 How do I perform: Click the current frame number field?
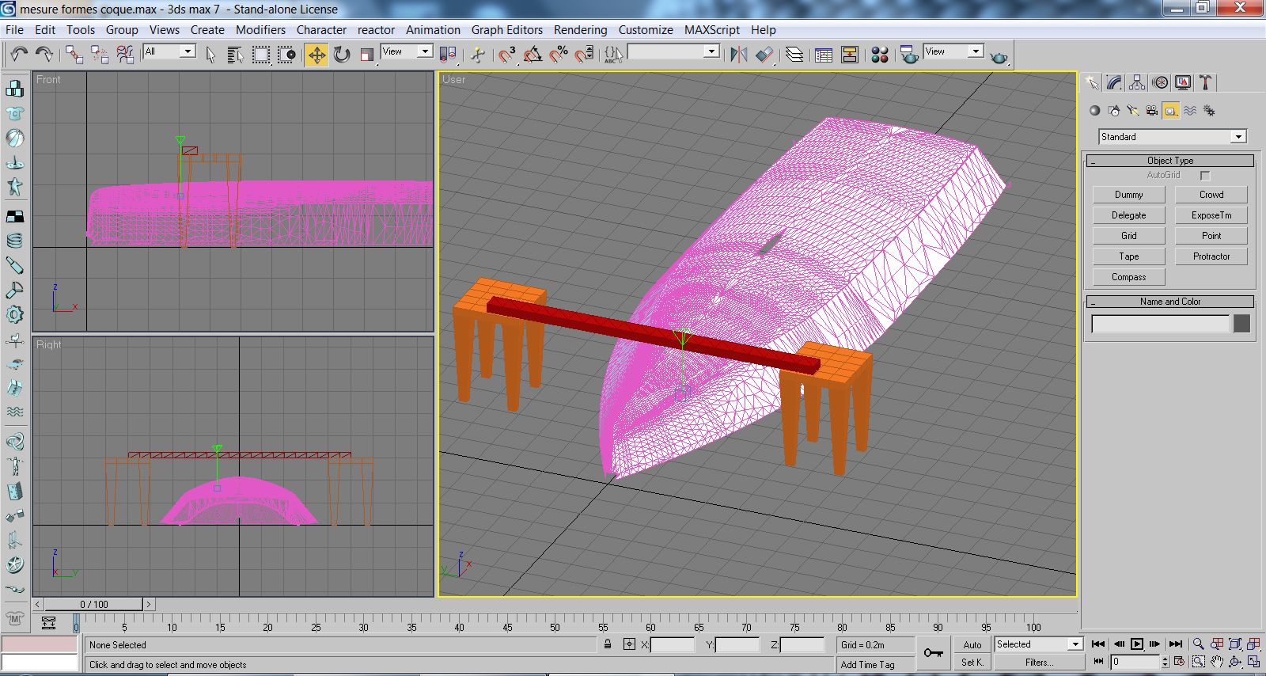(x=1135, y=662)
